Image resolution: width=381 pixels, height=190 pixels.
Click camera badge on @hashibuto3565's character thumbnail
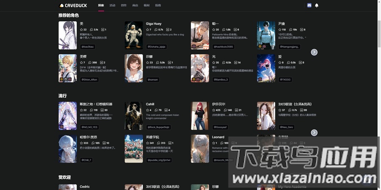pyautogui.click(x=194, y=46)
